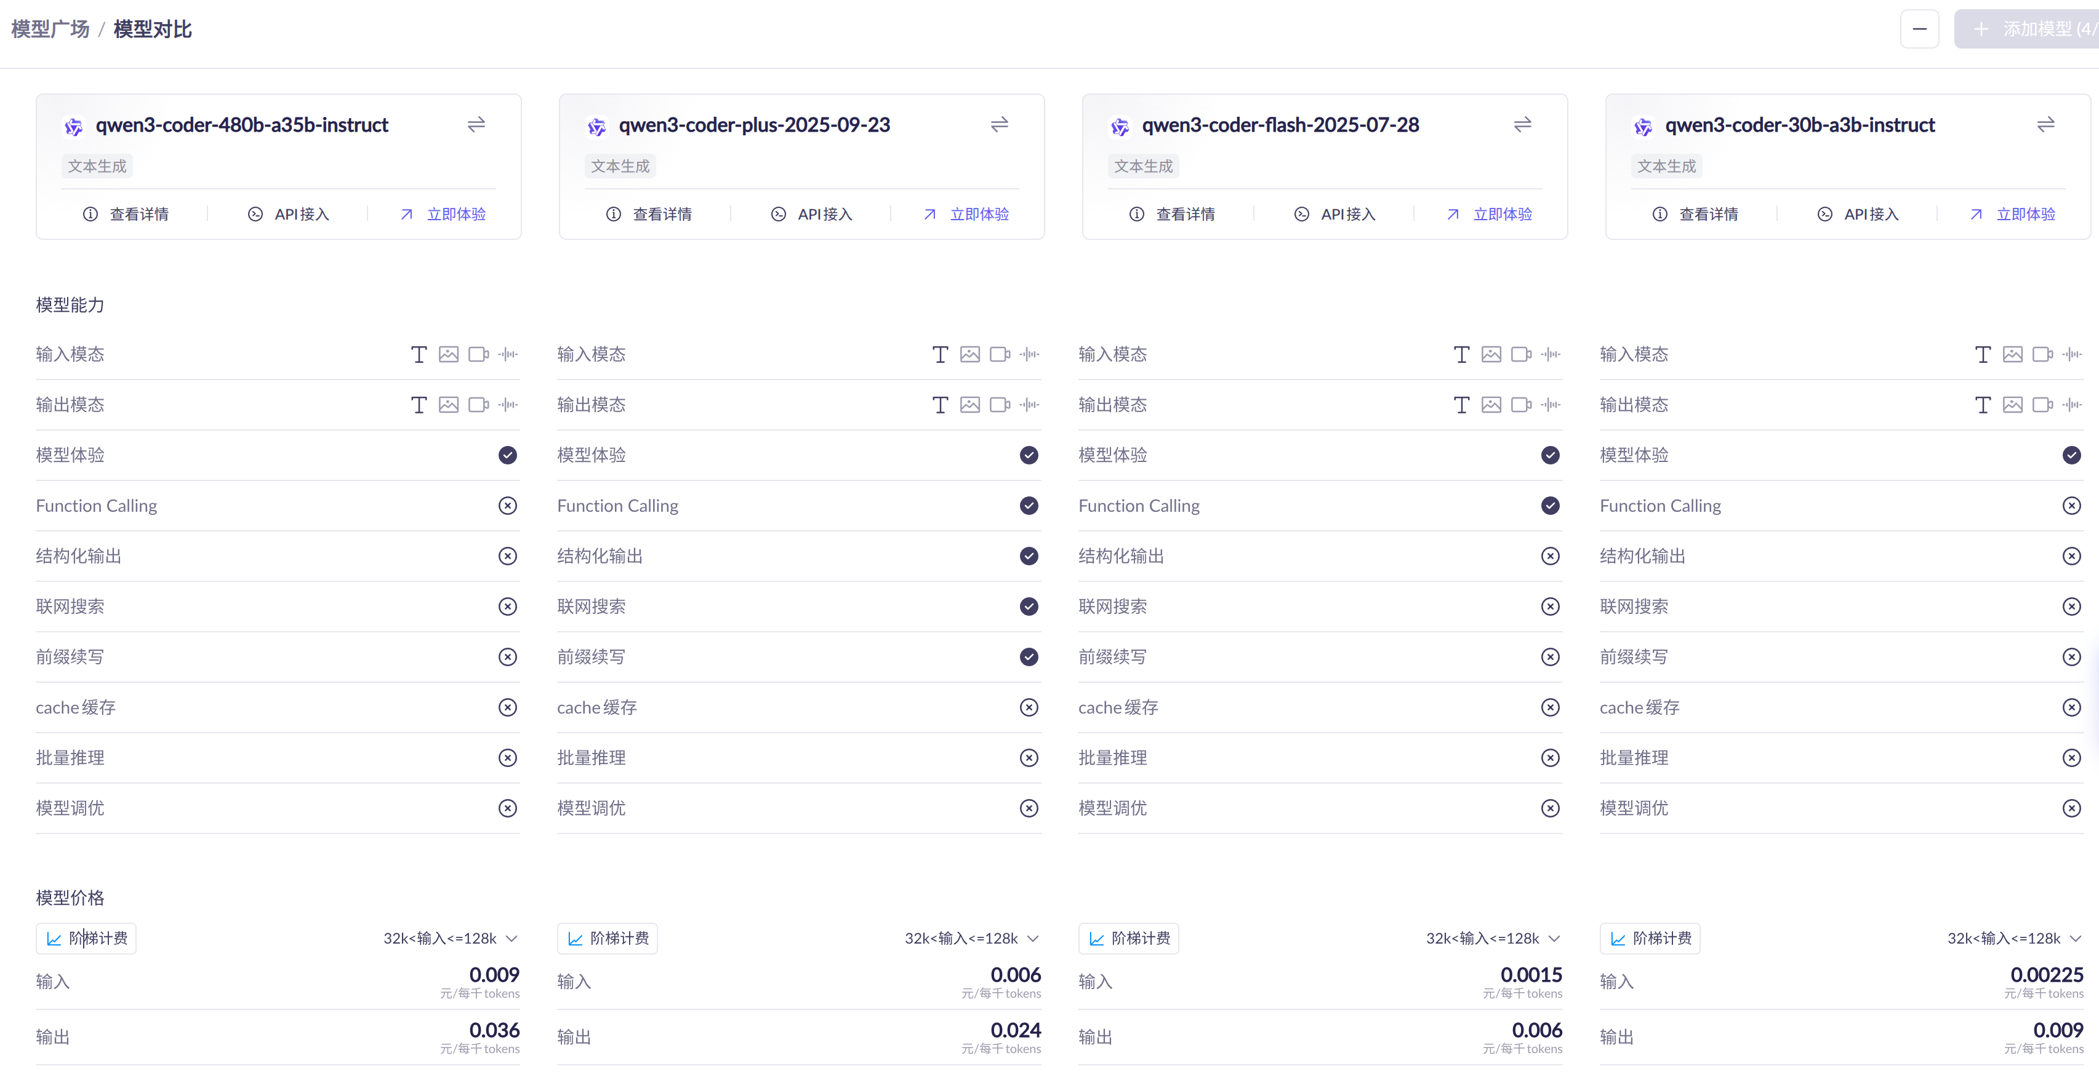Open 阶梯计费 chart for qwen3-coder-plus pricing
This screenshot has height=1074, width=2099.
[x=607, y=938]
